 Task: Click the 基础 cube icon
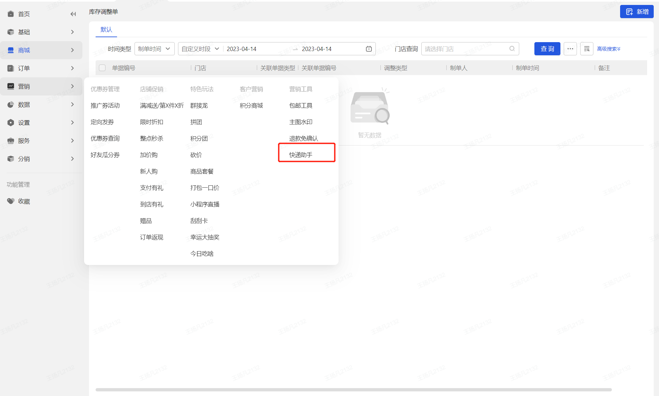click(11, 32)
